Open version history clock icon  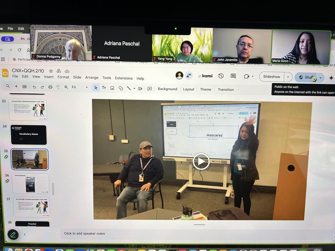coord(221,76)
